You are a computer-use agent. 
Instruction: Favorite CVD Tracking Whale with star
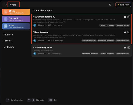(125, 48)
